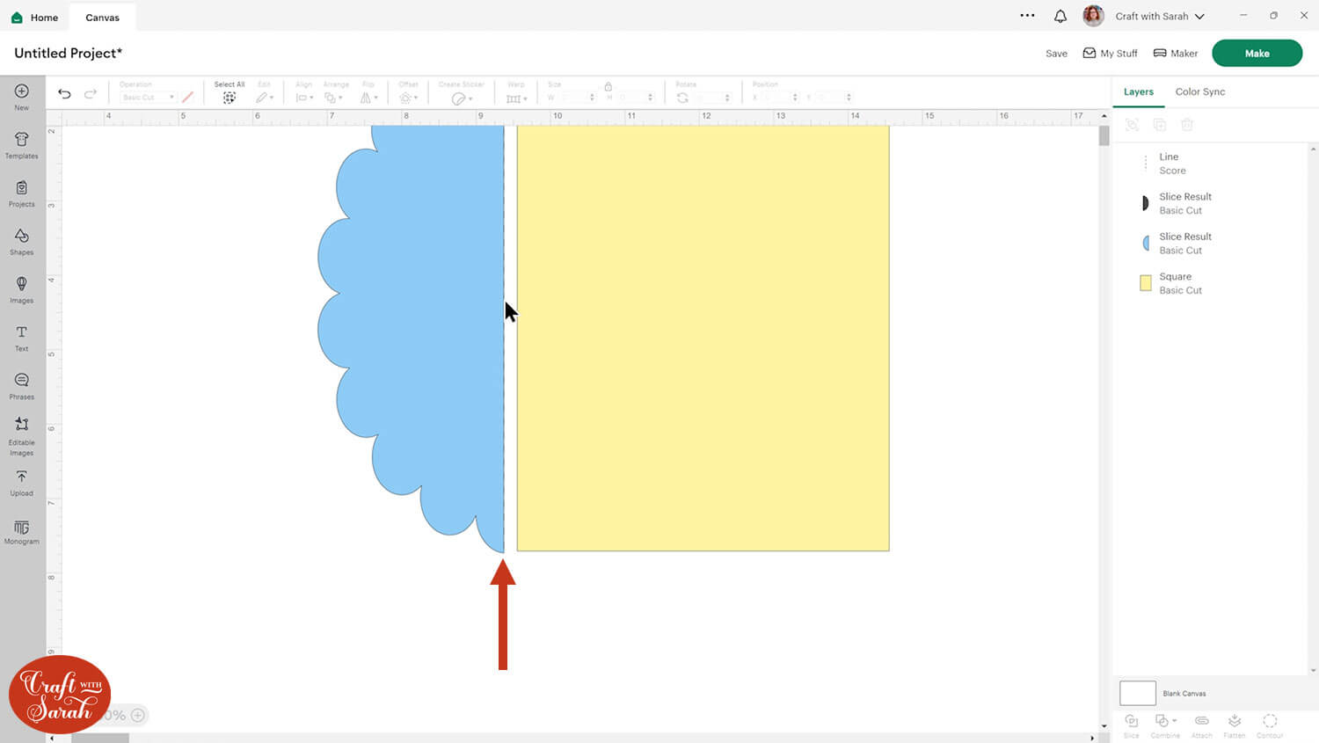Toggle the size aspect ratio lock
The width and height of the screenshot is (1319, 743).
click(x=608, y=86)
